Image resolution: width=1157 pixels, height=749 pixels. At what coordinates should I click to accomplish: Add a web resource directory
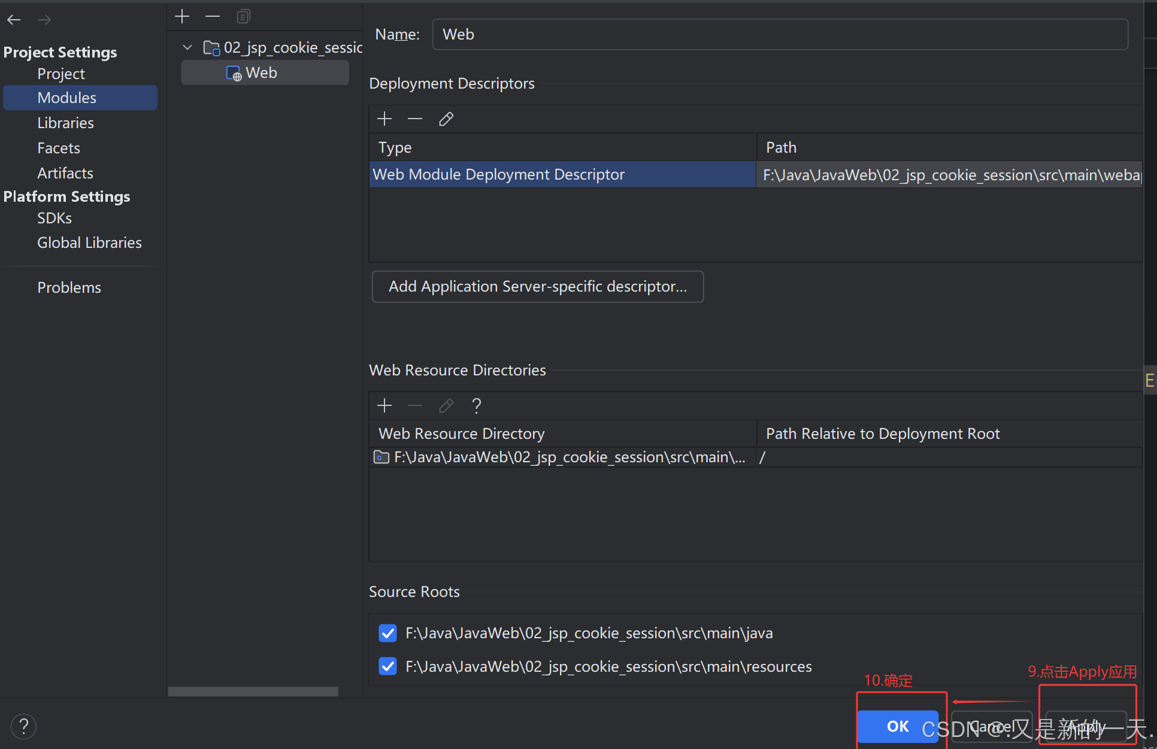(x=384, y=405)
